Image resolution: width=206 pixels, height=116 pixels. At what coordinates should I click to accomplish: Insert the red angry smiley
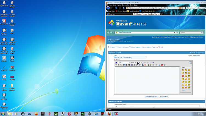(183, 76)
